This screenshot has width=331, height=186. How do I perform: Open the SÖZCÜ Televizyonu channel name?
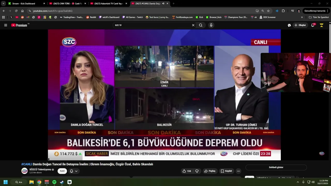[x=40, y=169]
